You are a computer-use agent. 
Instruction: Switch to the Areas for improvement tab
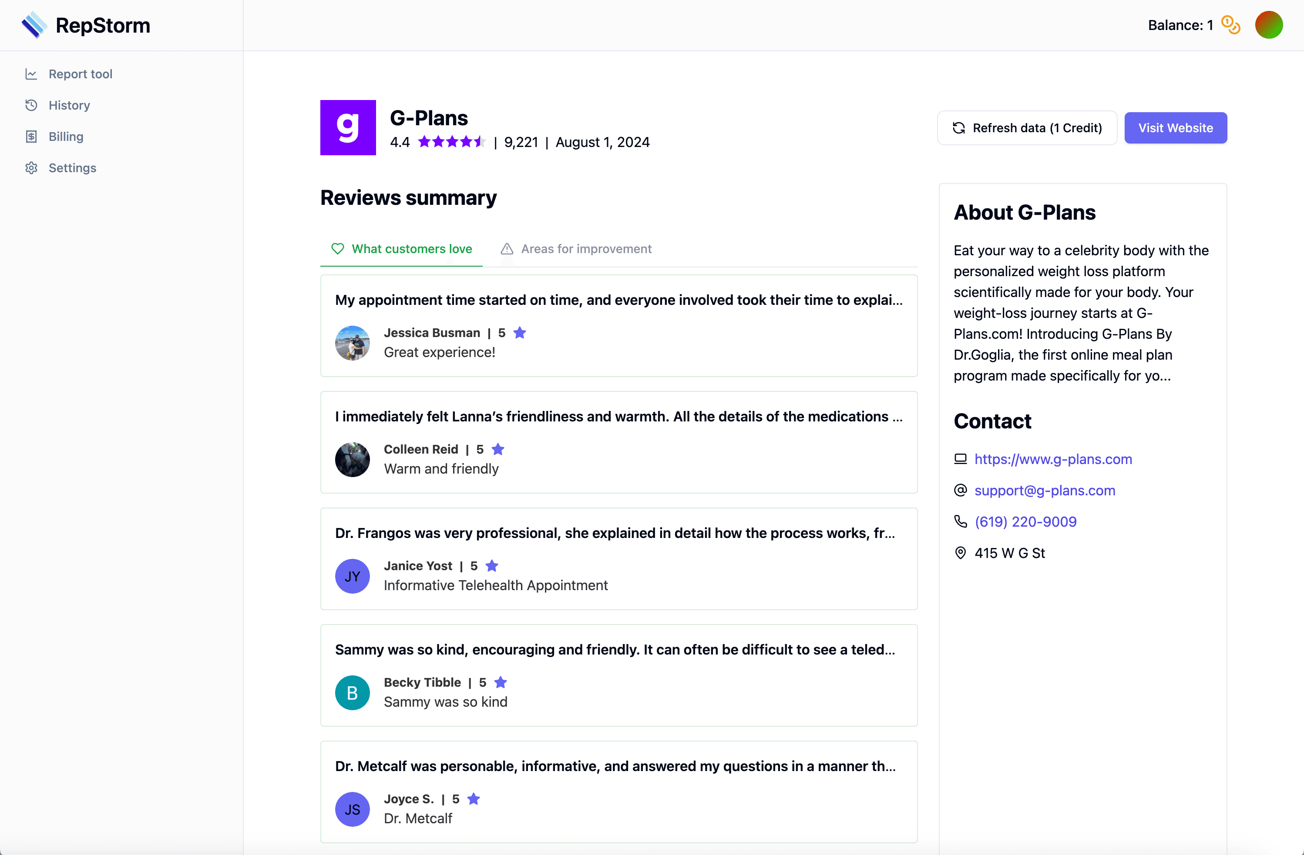click(x=576, y=249)
